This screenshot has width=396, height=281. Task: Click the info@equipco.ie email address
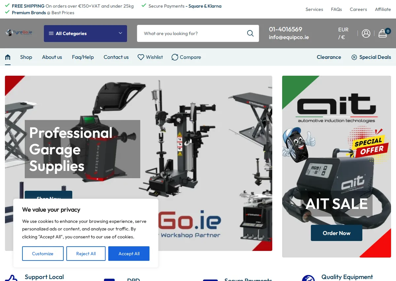(289, 37)
